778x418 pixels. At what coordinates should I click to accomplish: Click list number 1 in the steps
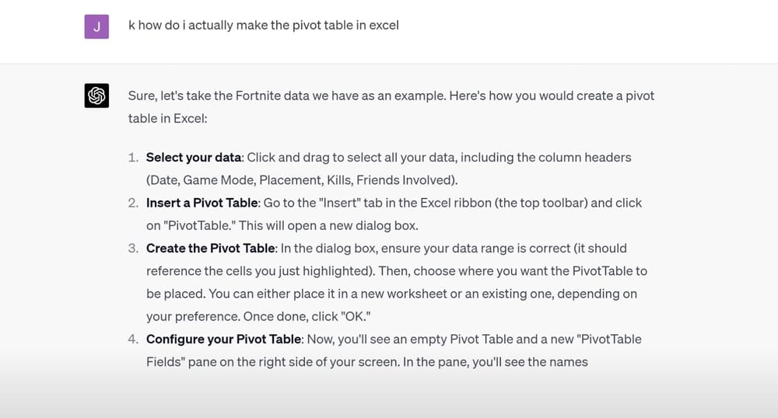[133, 157]
